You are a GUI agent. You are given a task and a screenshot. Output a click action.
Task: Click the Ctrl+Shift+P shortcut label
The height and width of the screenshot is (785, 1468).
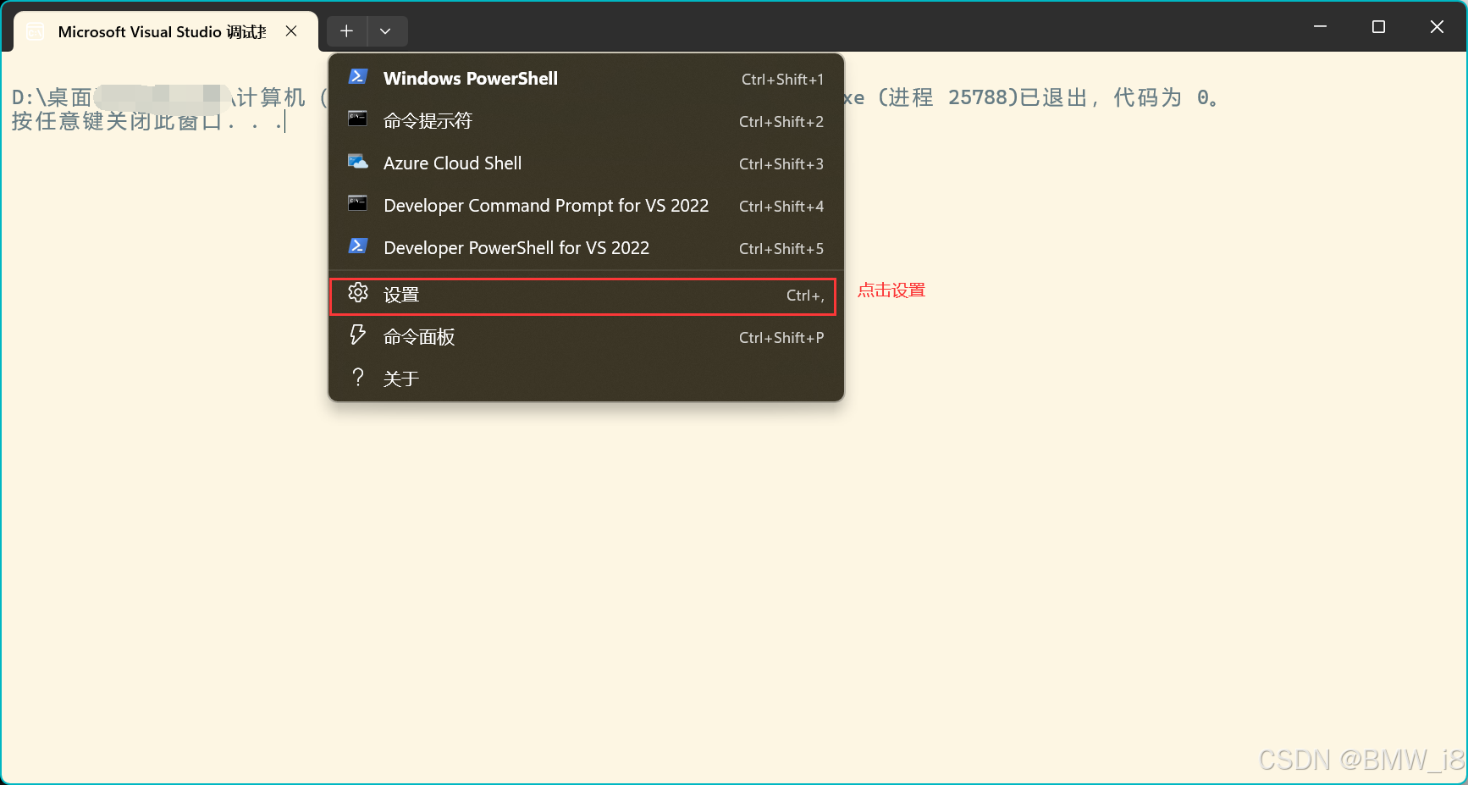coord(781,338)
